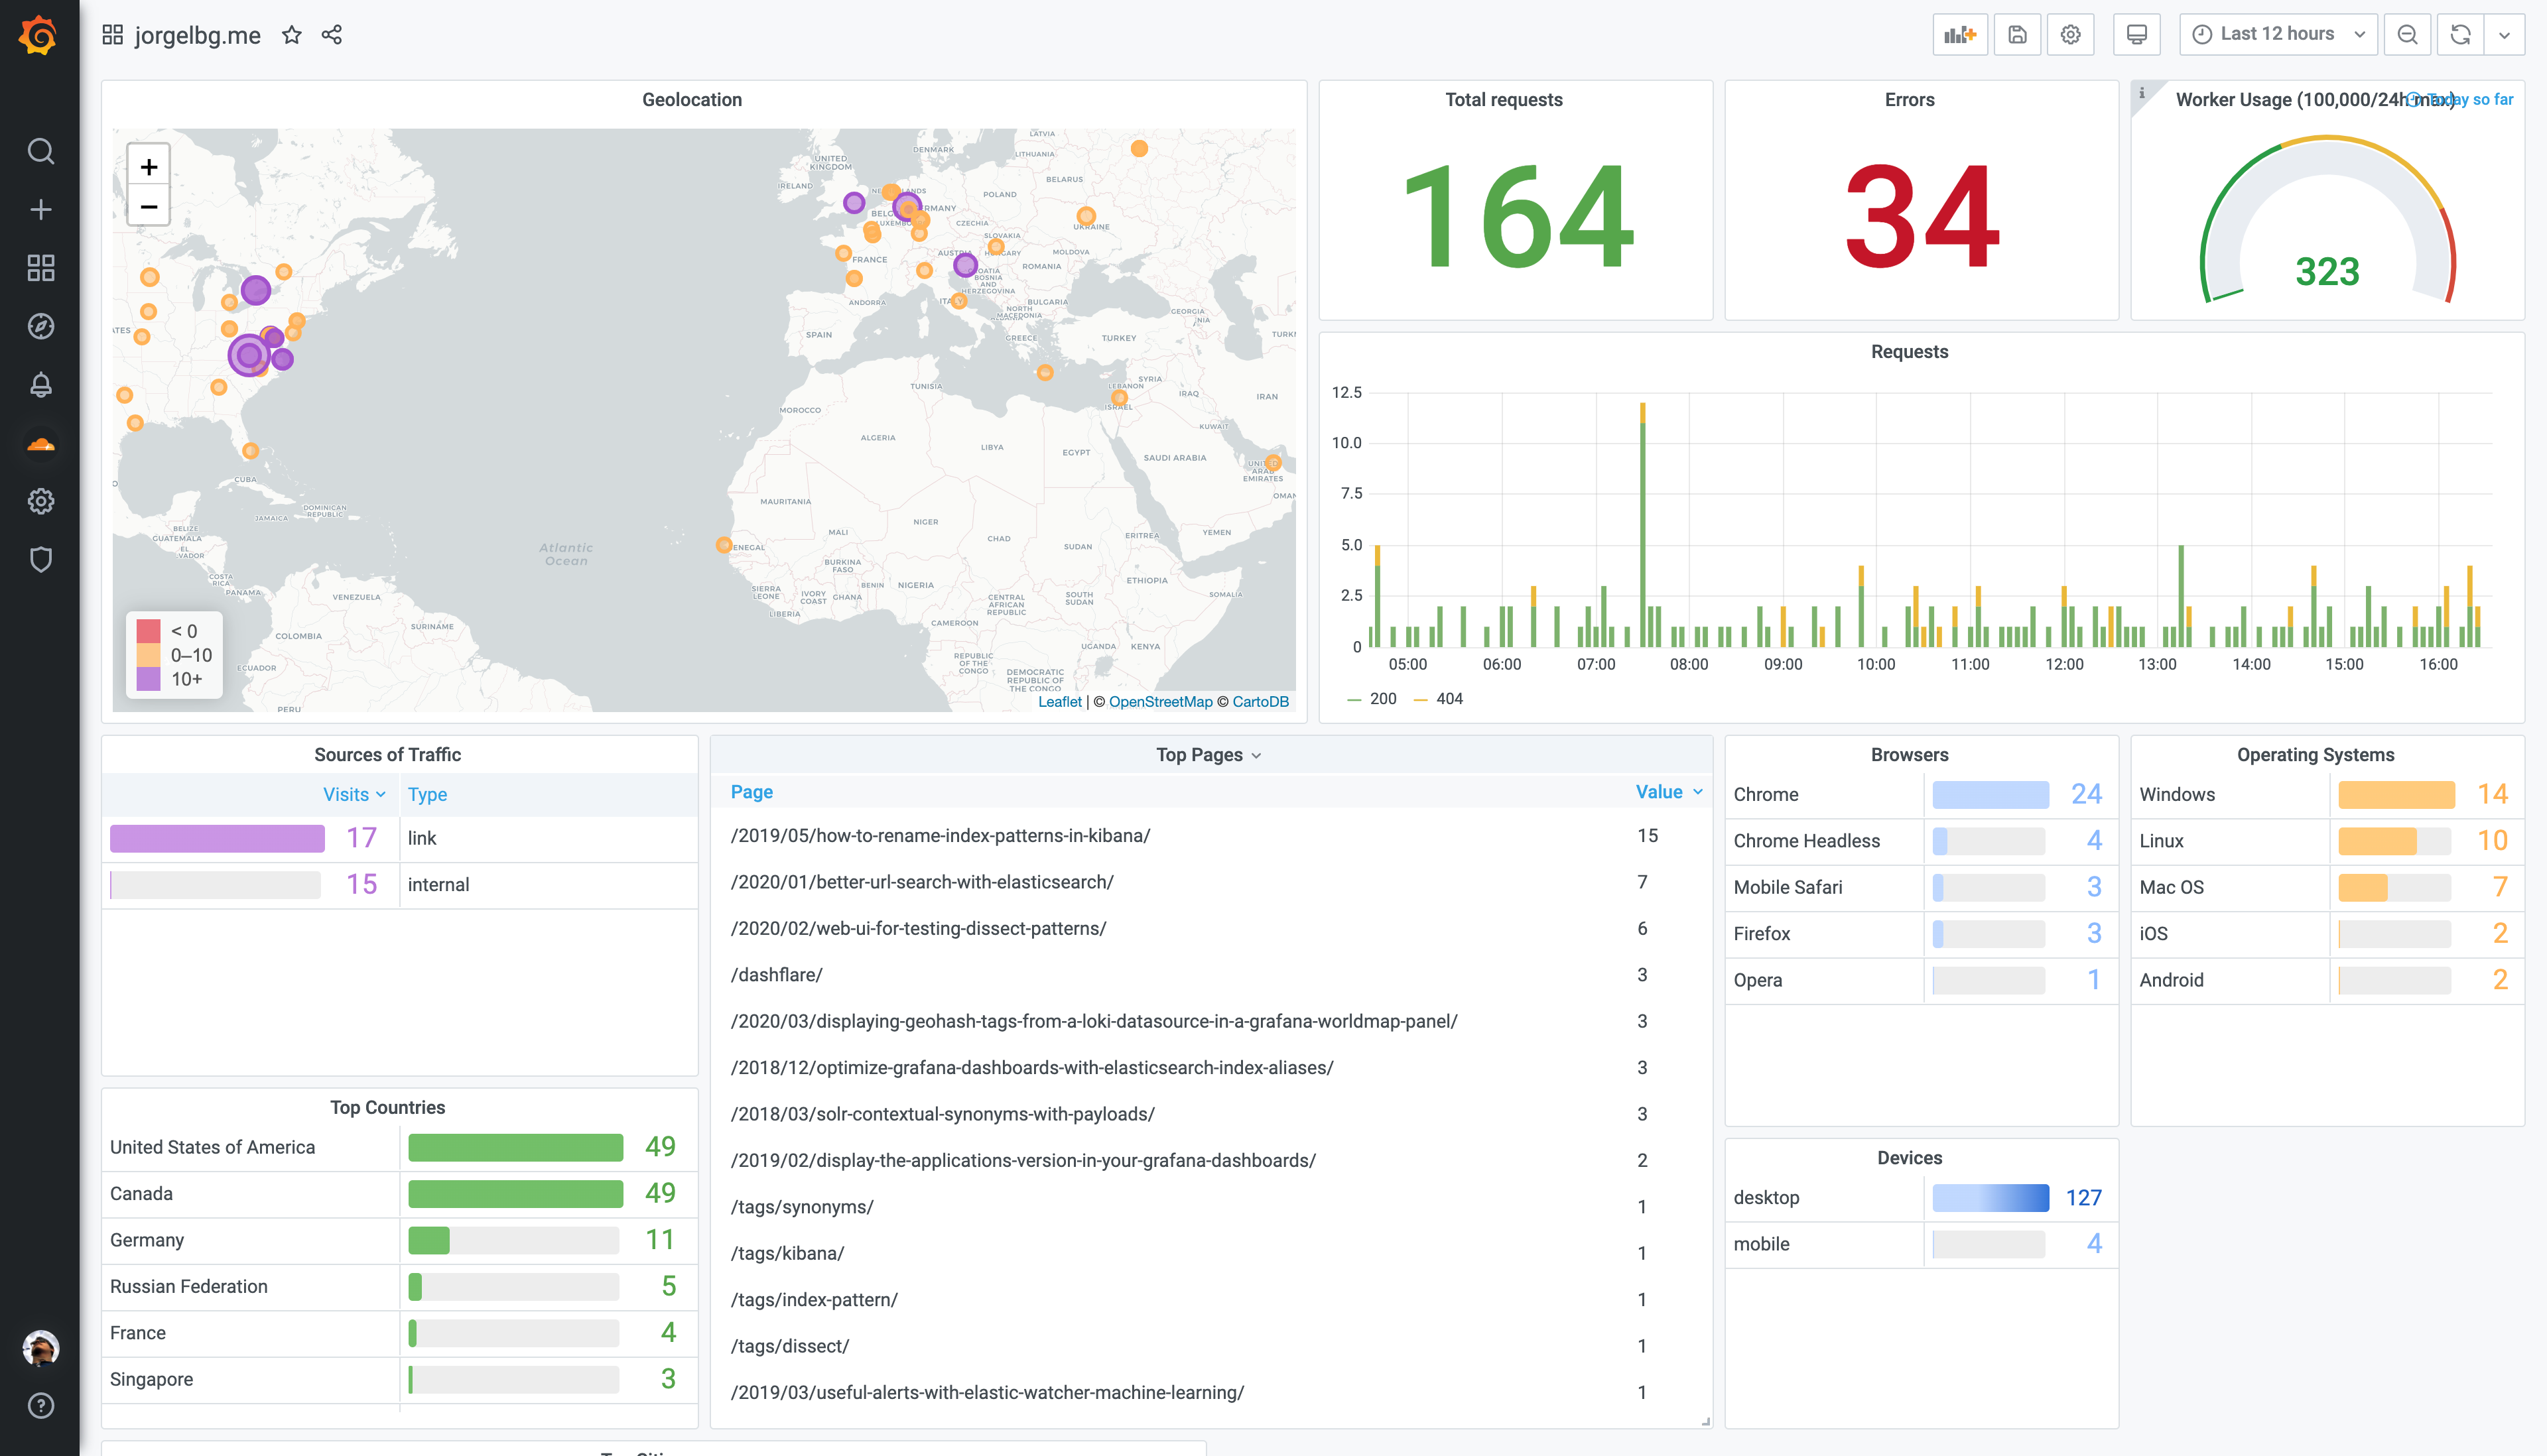Viewport: 2547px width, 1456px height.
Task: Cycle view mode with monitor icon
Action: coord(2136,35)
